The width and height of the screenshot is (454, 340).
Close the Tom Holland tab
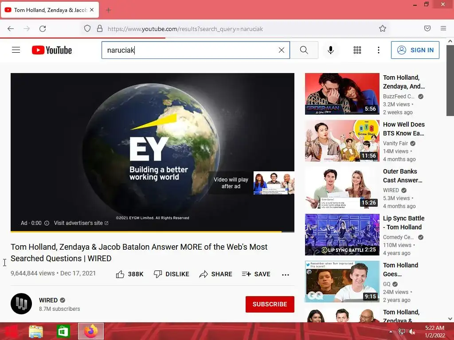[92, 10]
